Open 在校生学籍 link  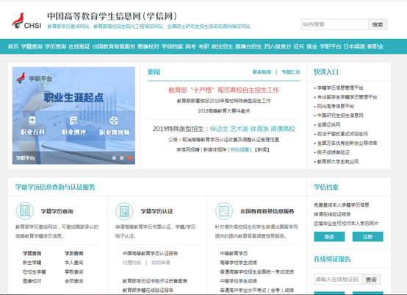(35, 272)
